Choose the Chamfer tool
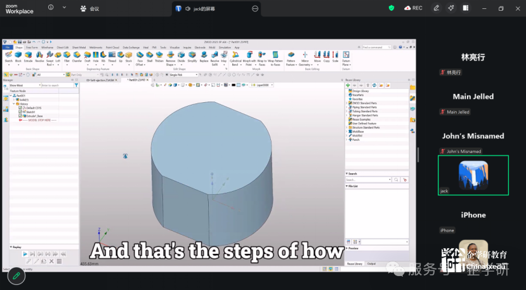 pos(77,57)
